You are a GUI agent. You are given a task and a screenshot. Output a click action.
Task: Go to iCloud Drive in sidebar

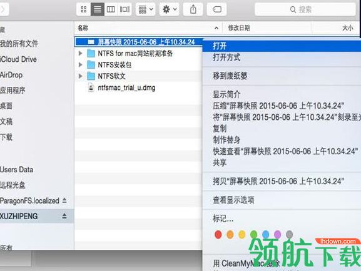point(18,59)
